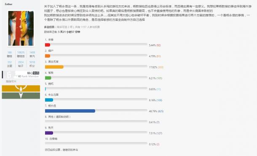
Task: Click the dark blue bar for option 7
Action: tap(70, 111)
